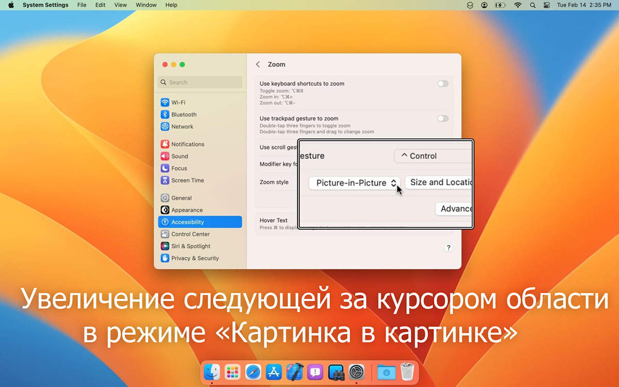619x387 pixels.
Task: Open the Window menu
Action: [146, 5]
